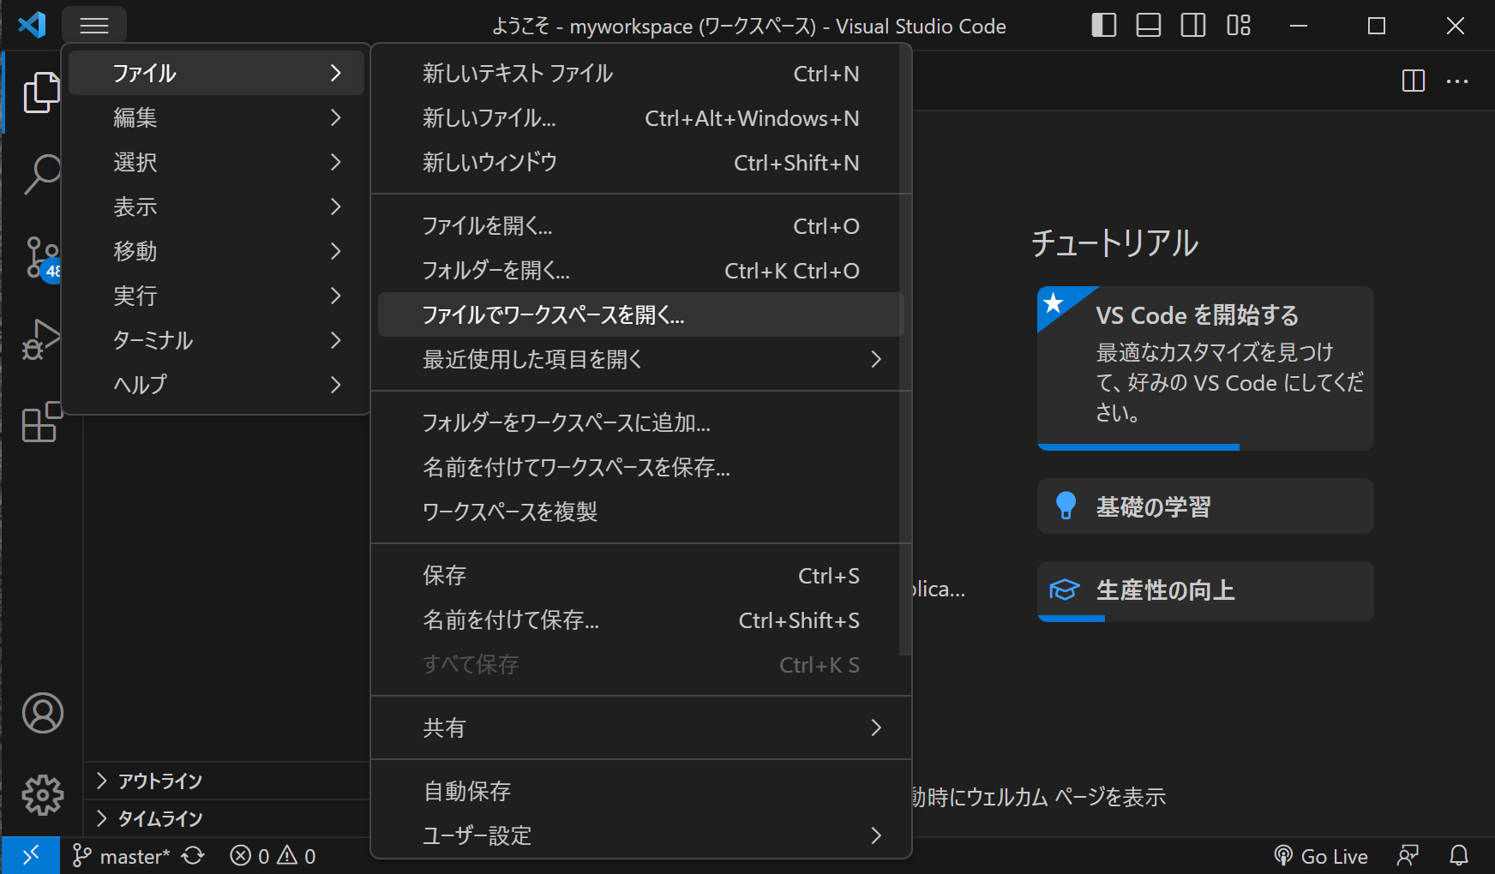Synchronize changes via status bar sync icon
1495x874 pixels.
[194, 856]
